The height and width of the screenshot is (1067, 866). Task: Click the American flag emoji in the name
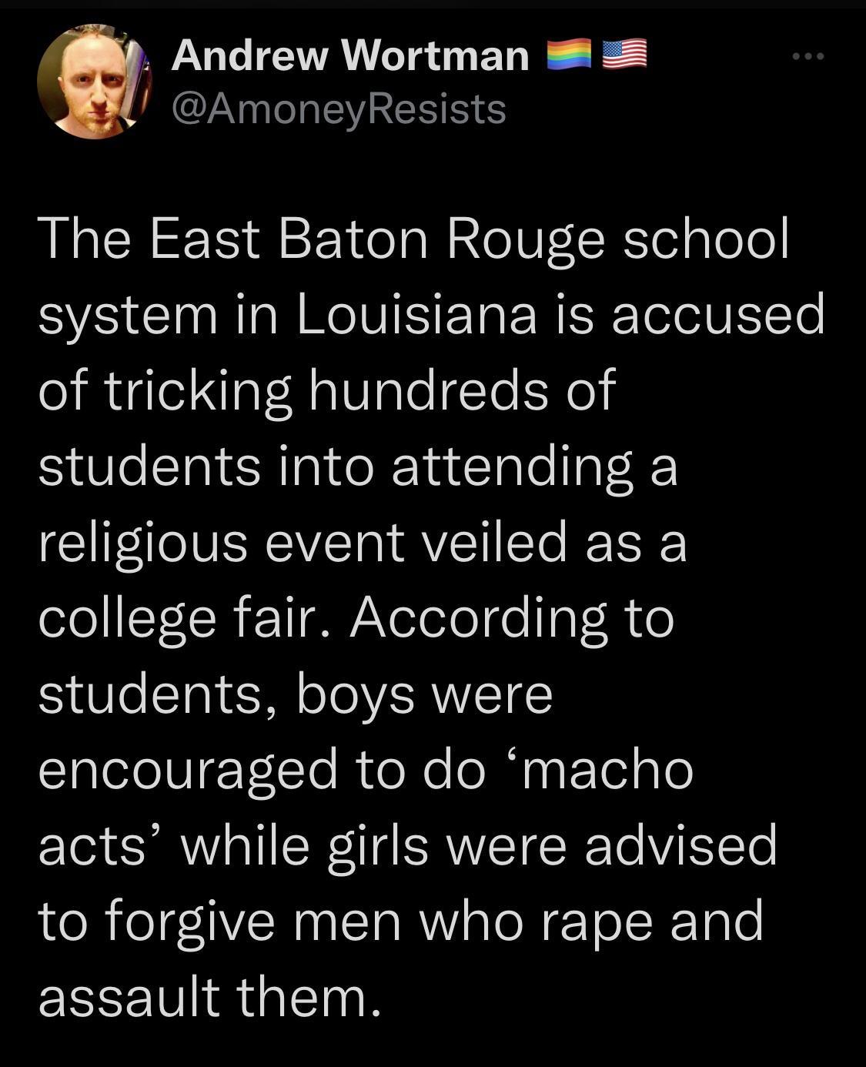click(624, 54)
